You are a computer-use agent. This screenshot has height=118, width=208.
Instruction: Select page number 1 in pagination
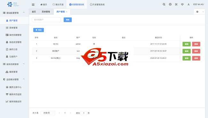click(x=65, y=113)
